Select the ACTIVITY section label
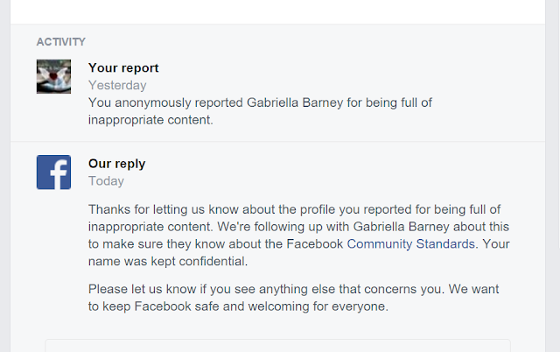 pos(61,42)
